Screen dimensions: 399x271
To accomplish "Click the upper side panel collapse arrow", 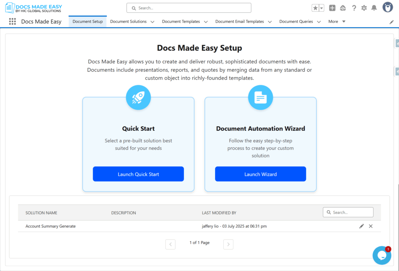I will pos(397,44).
